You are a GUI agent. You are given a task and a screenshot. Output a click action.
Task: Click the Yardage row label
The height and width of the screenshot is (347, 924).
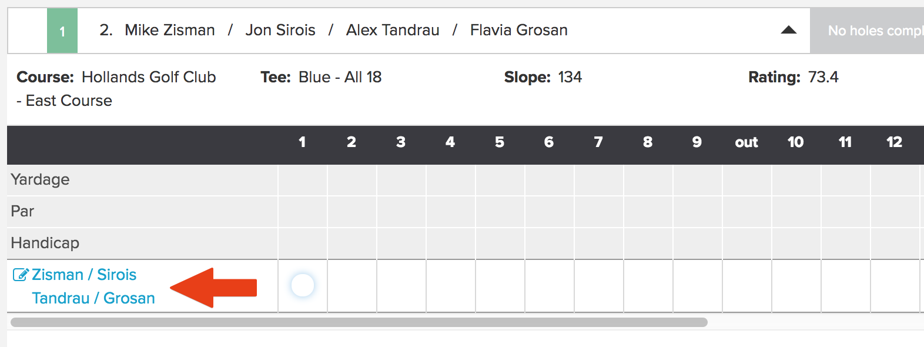(40, 179)
